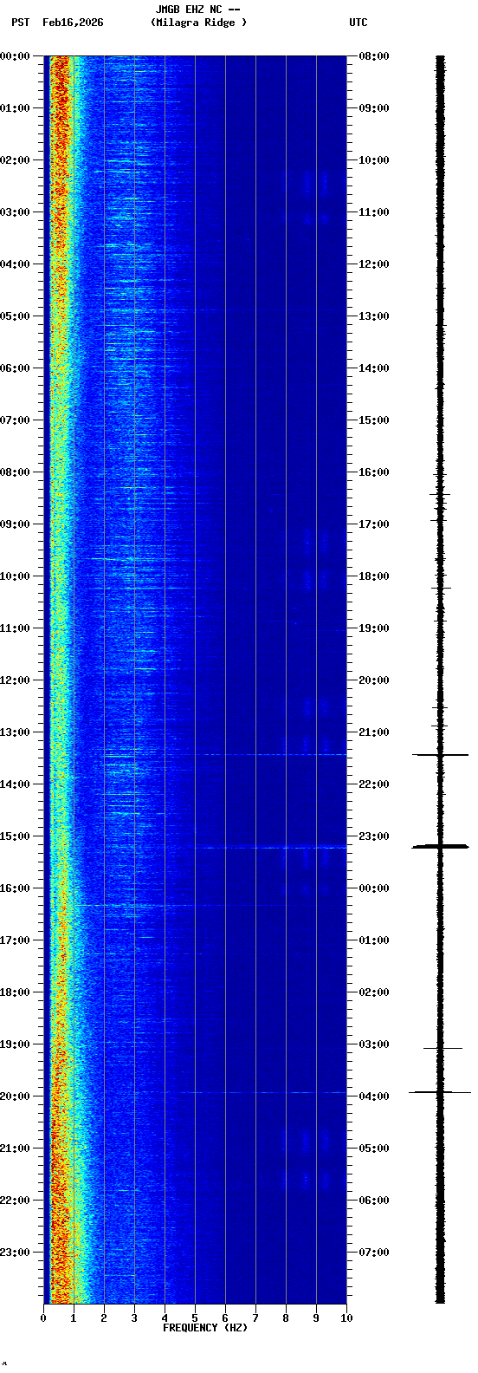Click the 11:00 UTC time label

click(x=374, y=212)
